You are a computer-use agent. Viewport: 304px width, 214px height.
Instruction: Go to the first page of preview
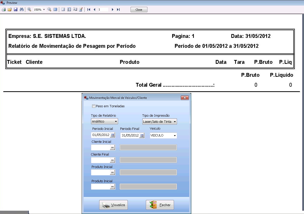pyautogui.click(x=88, y=9)
